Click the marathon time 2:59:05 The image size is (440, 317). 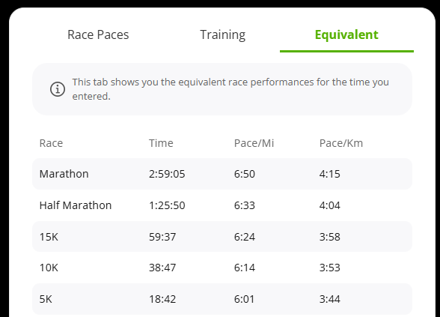point(167,174)
